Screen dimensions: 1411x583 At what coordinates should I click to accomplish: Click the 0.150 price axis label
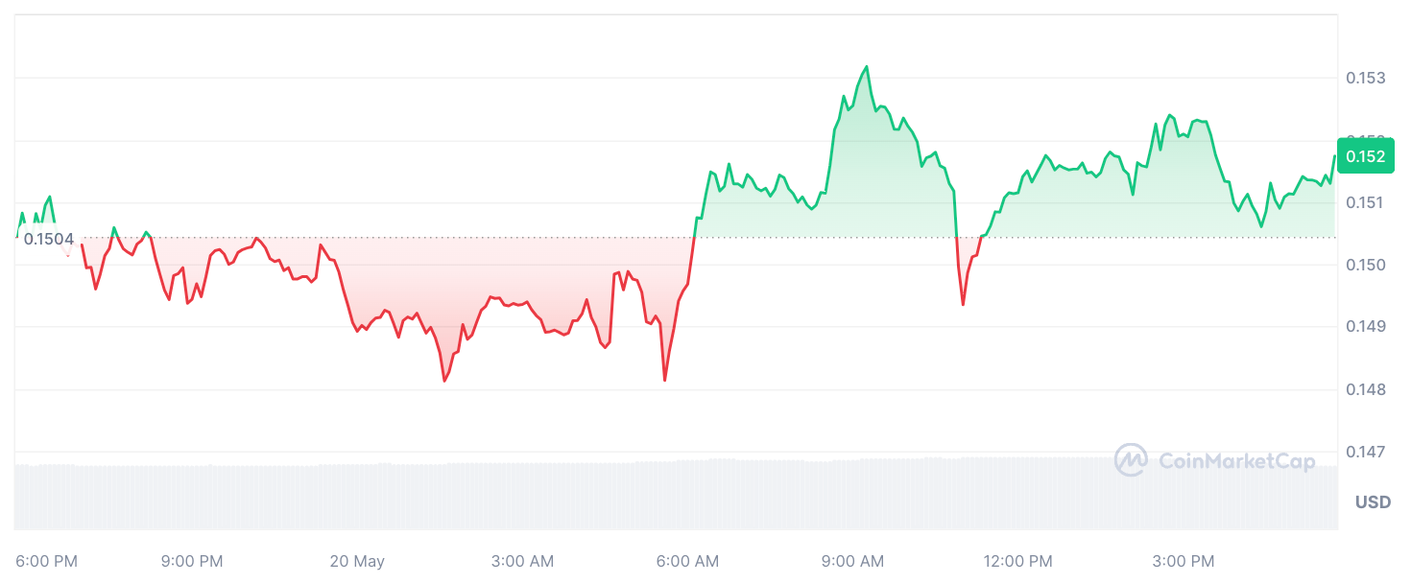click(1365, 265)
